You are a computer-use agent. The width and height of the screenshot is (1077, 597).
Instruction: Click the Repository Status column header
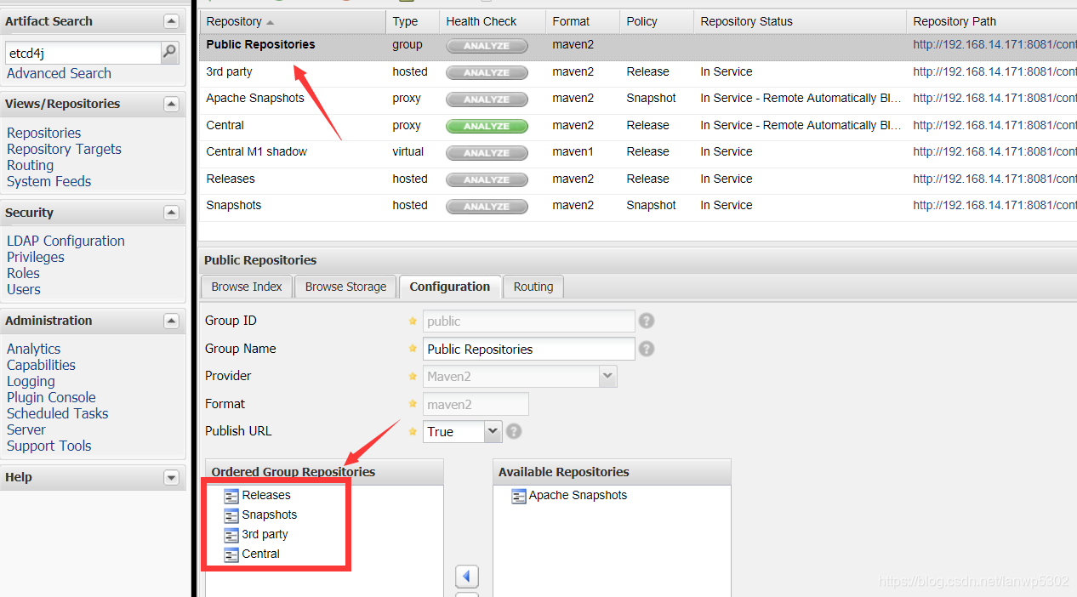tap(800, 21)
